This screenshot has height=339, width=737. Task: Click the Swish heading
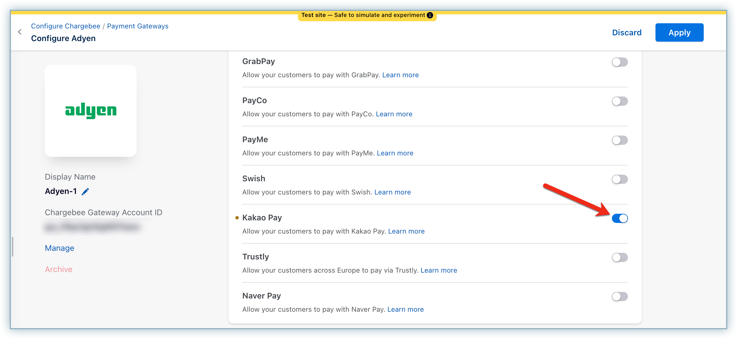point(254,179)
